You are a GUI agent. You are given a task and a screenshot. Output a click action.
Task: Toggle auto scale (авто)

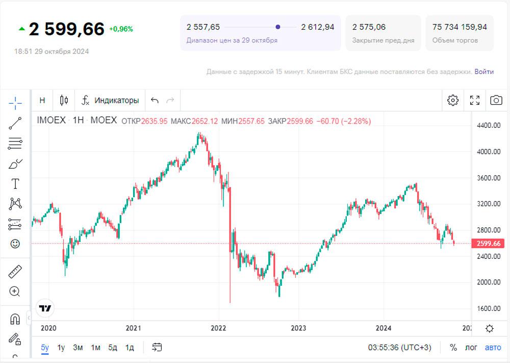(x=493, y=348)
